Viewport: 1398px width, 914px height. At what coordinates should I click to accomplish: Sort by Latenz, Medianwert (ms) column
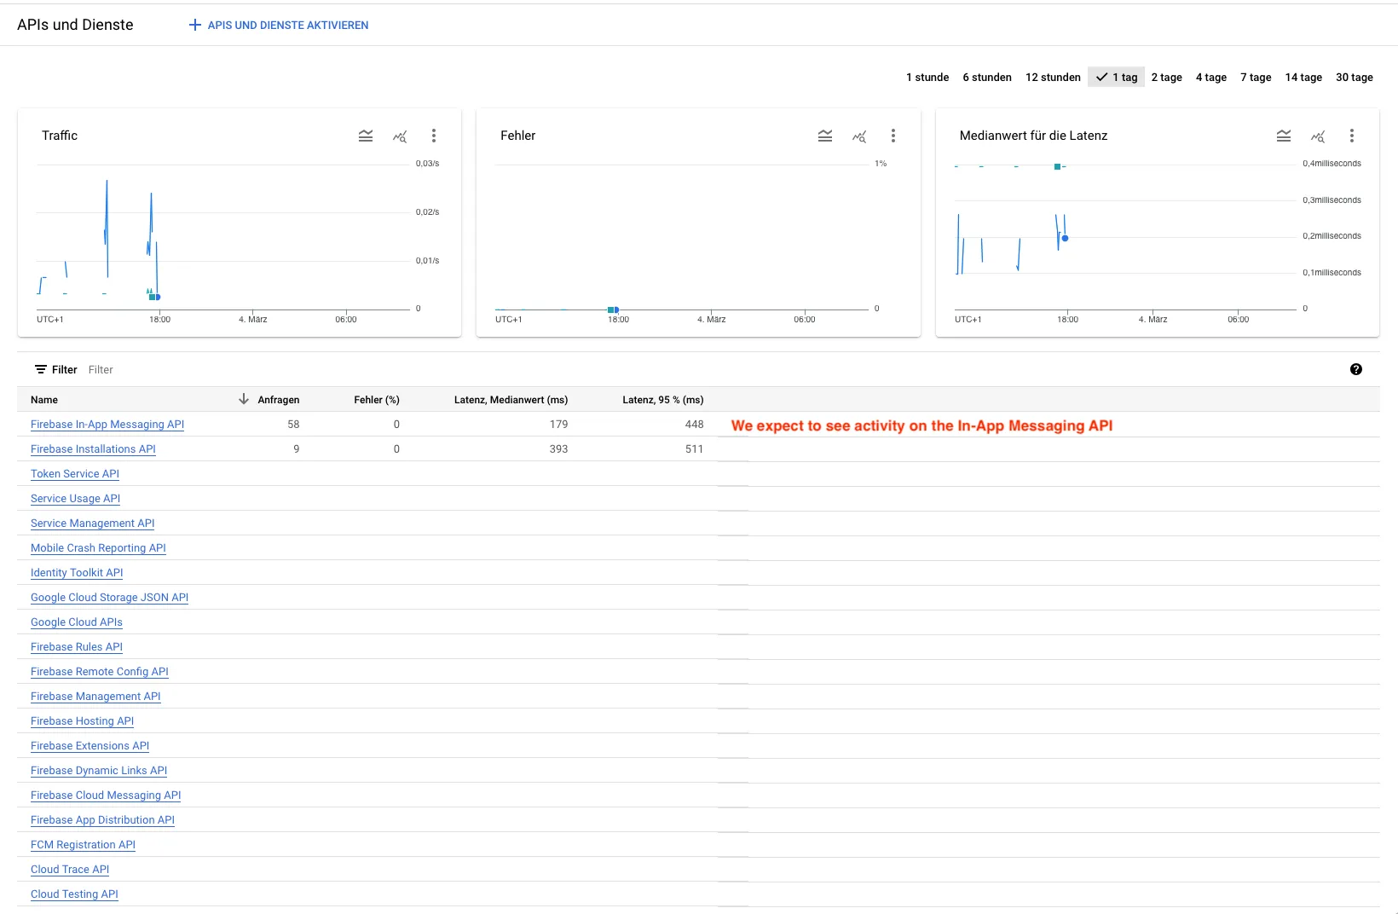[511, 399]
